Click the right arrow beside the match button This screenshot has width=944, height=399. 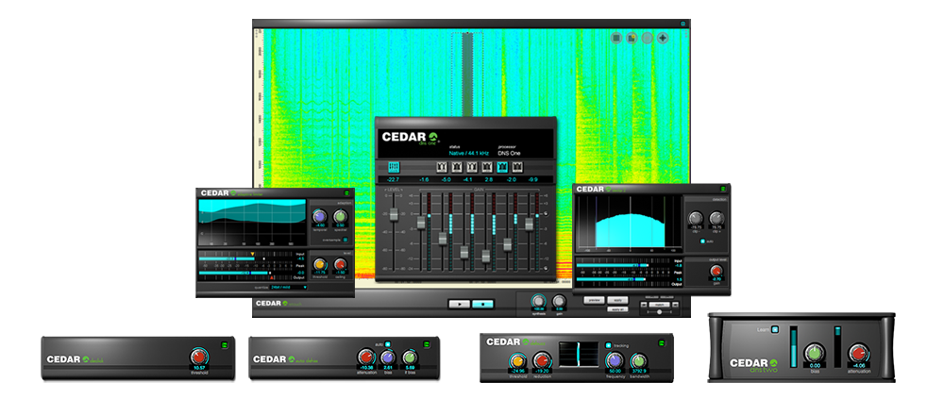[676, 305]
